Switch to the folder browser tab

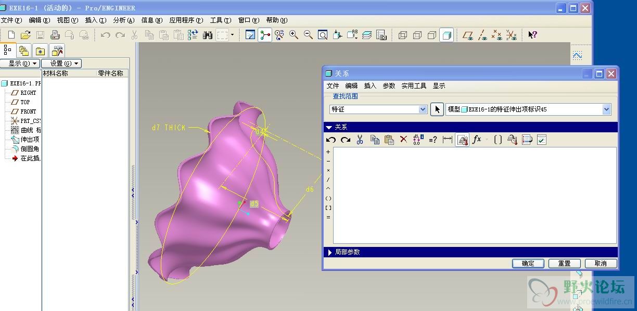click(23, 51)
